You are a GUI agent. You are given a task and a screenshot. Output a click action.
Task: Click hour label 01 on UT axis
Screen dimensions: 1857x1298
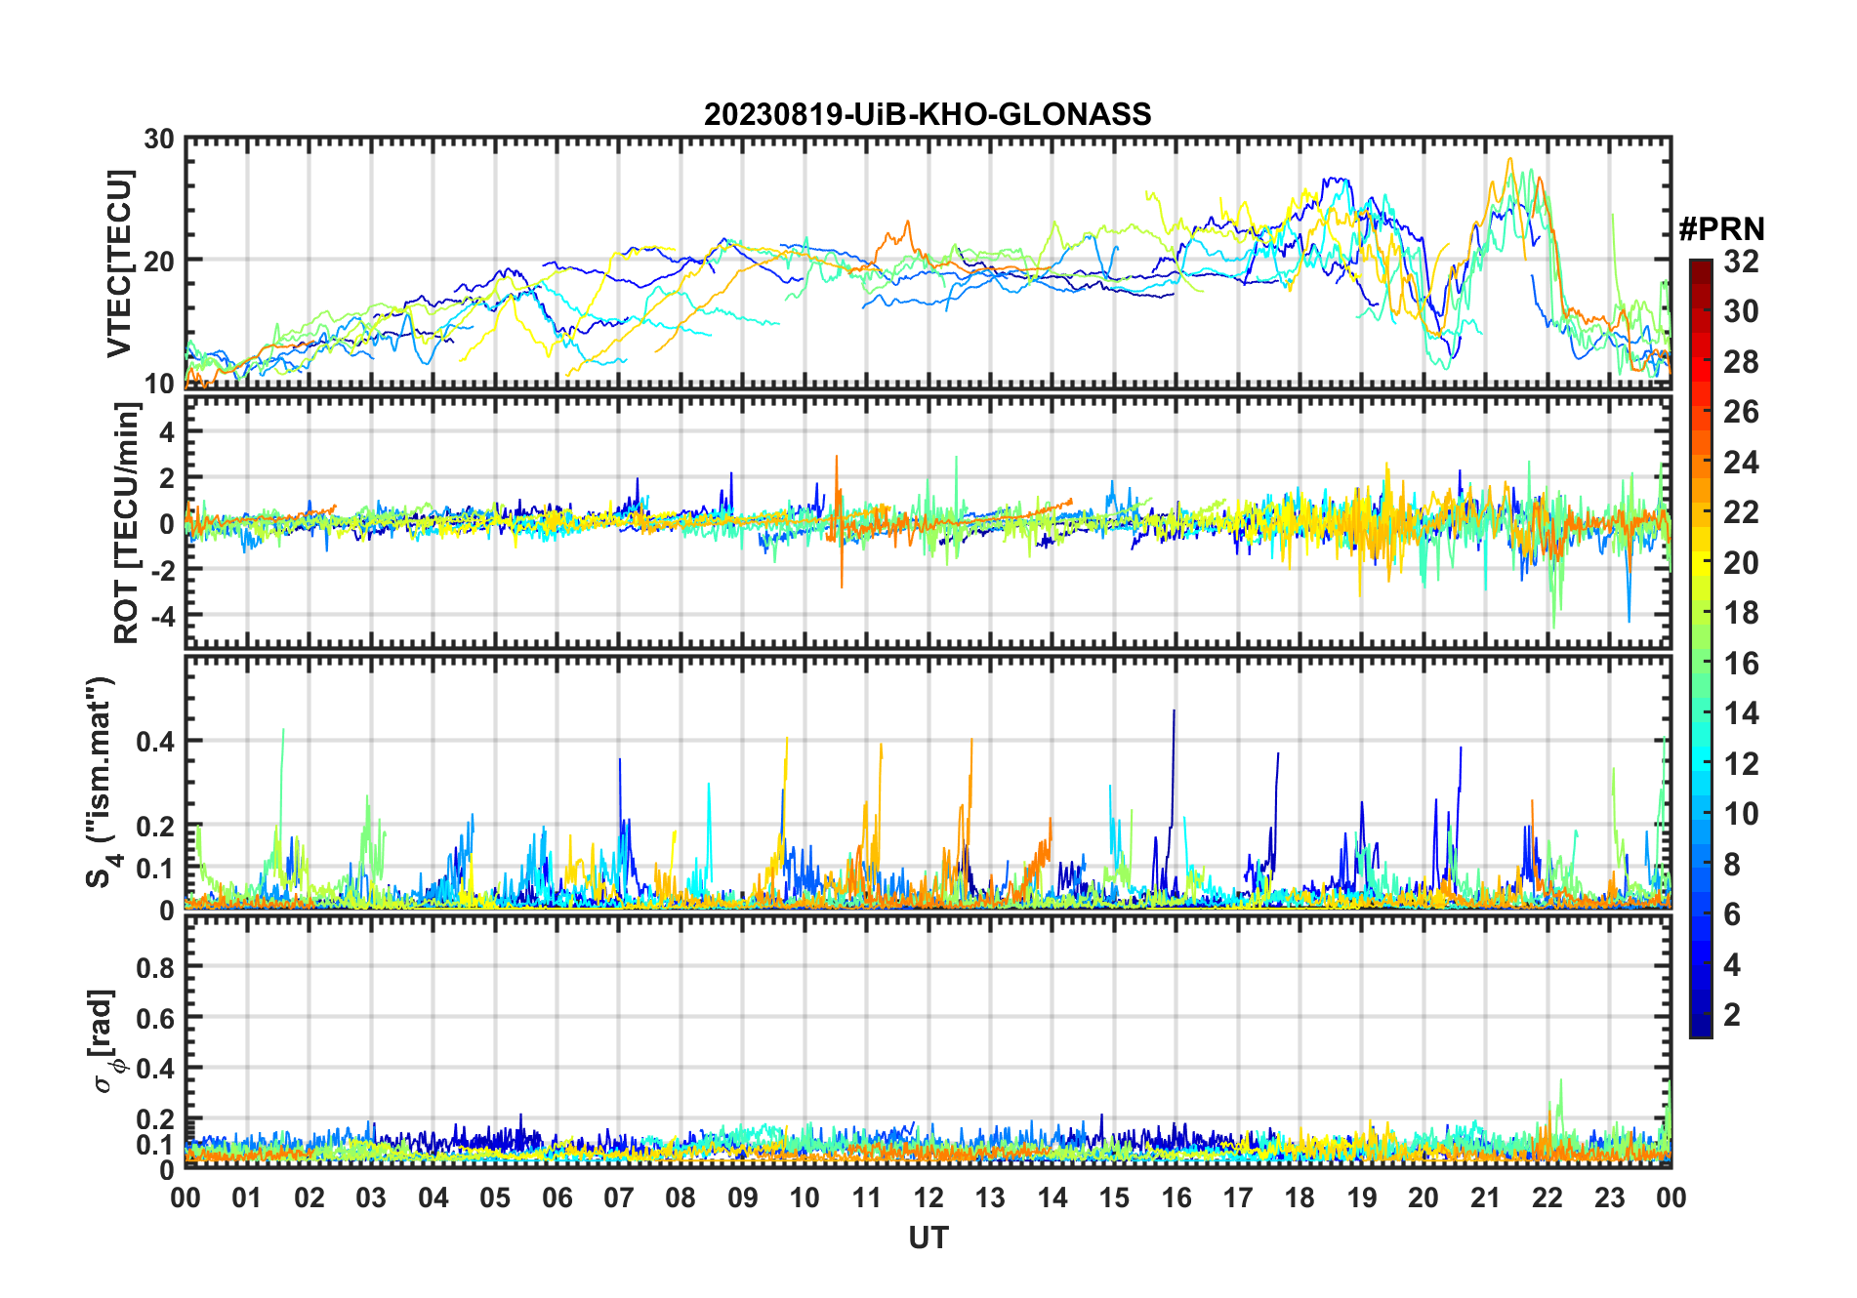point(247,1197)
